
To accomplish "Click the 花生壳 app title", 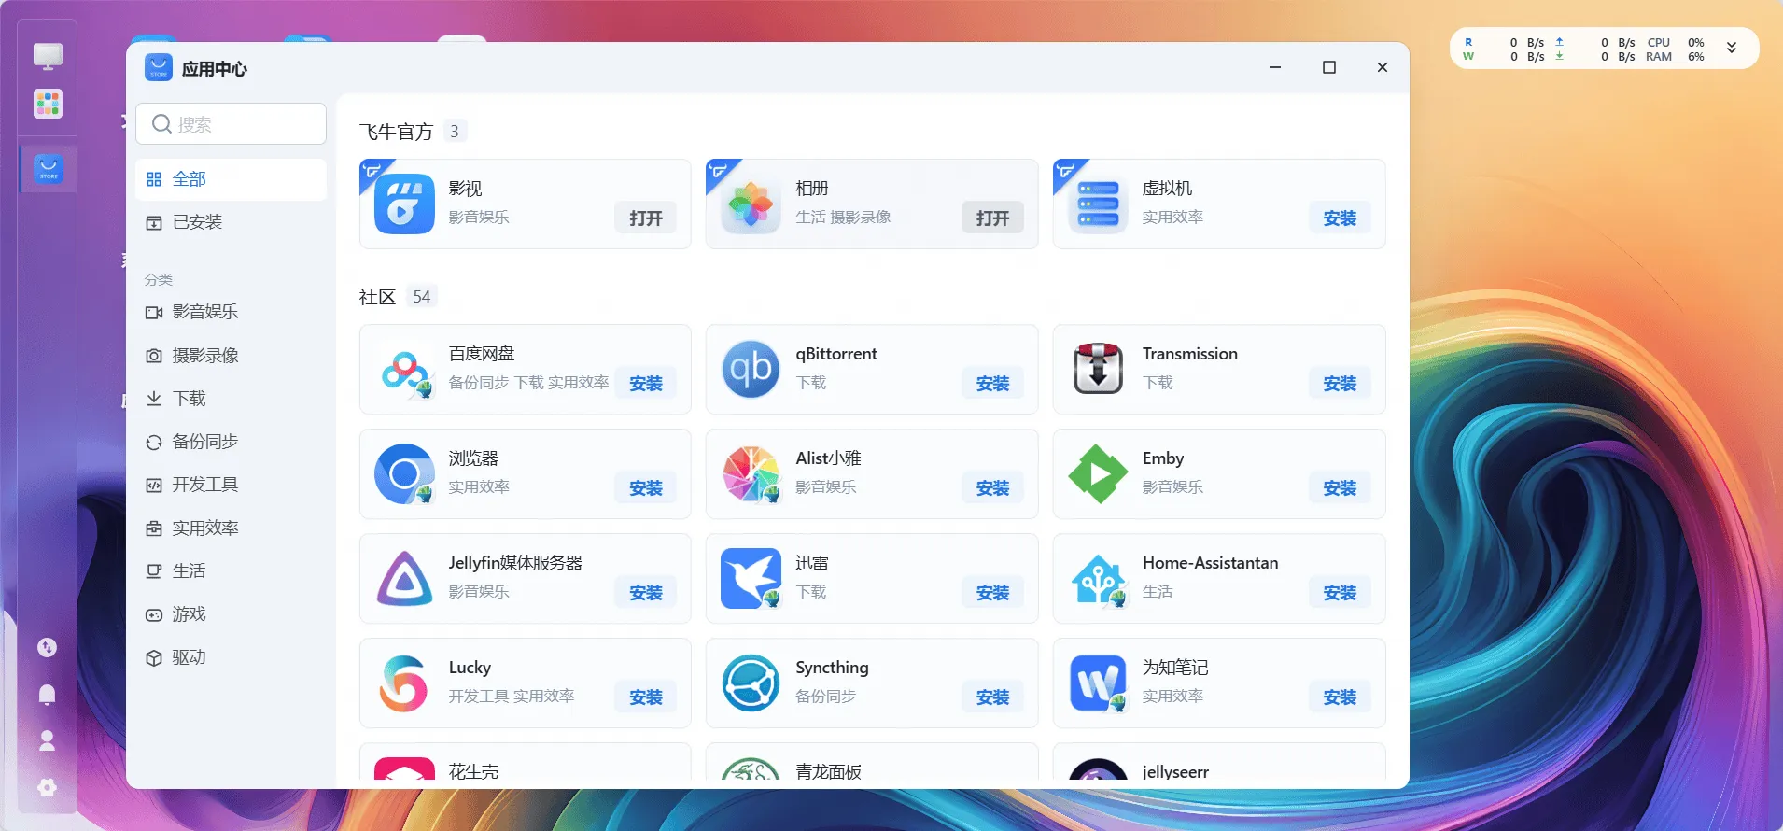I will (x=473, y=771).
